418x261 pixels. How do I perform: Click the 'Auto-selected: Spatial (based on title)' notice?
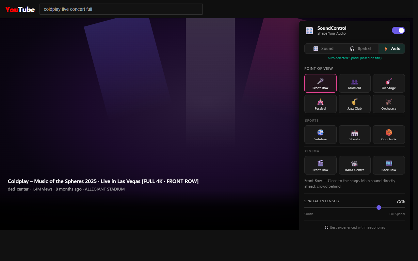tap(355, 58)
